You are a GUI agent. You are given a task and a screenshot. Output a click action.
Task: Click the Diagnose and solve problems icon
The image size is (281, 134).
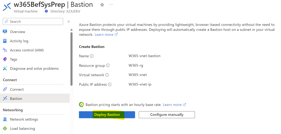click(x=5, y=68)
